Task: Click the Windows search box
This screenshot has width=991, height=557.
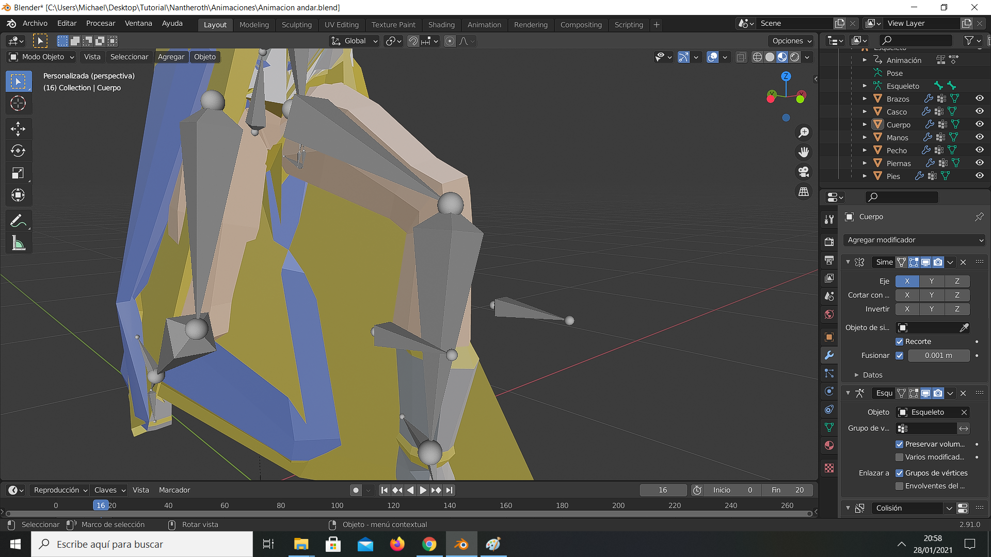Action: coord(142,545)
